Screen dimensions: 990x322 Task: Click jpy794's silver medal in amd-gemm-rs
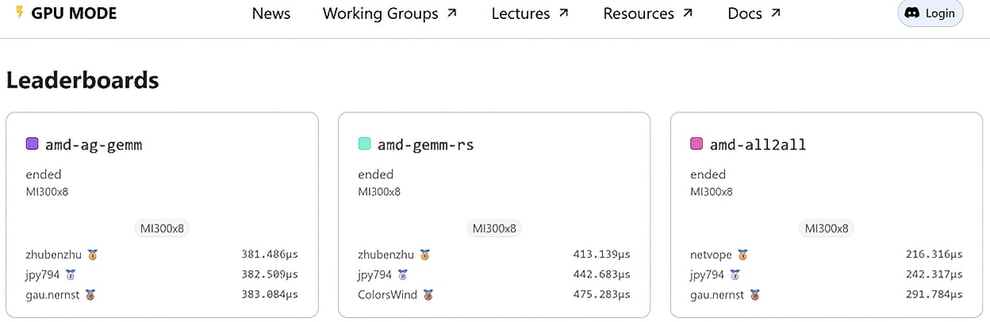coord(402,274)
